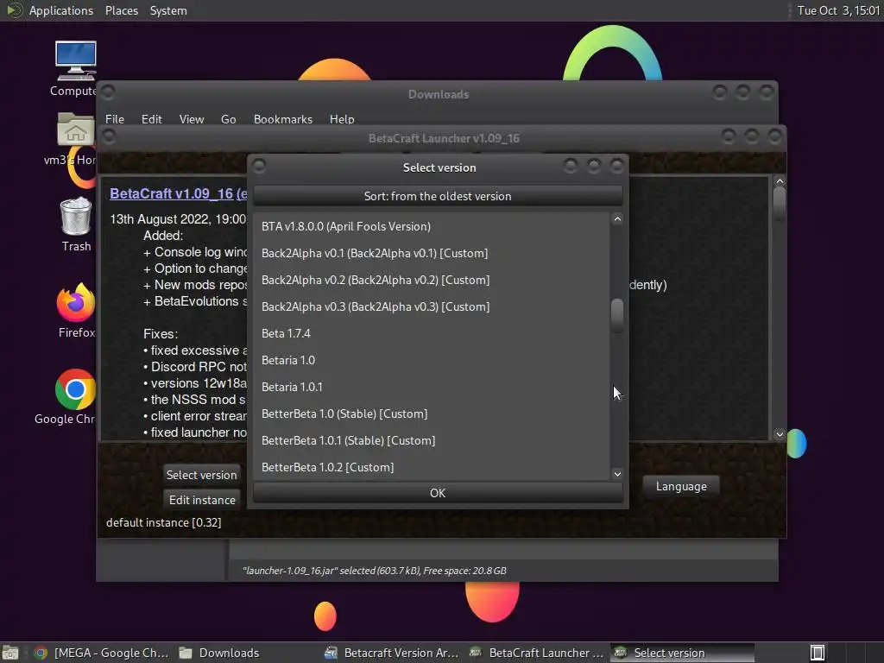
Task: Open the Applications menu
Action: (61, 10)
